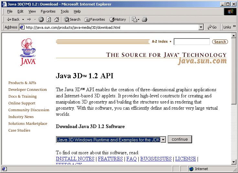The width and height of the screenshot is (238, 173).
Task: Expand the Java 3D download selection dropdown
Action: tap(163, 140)
